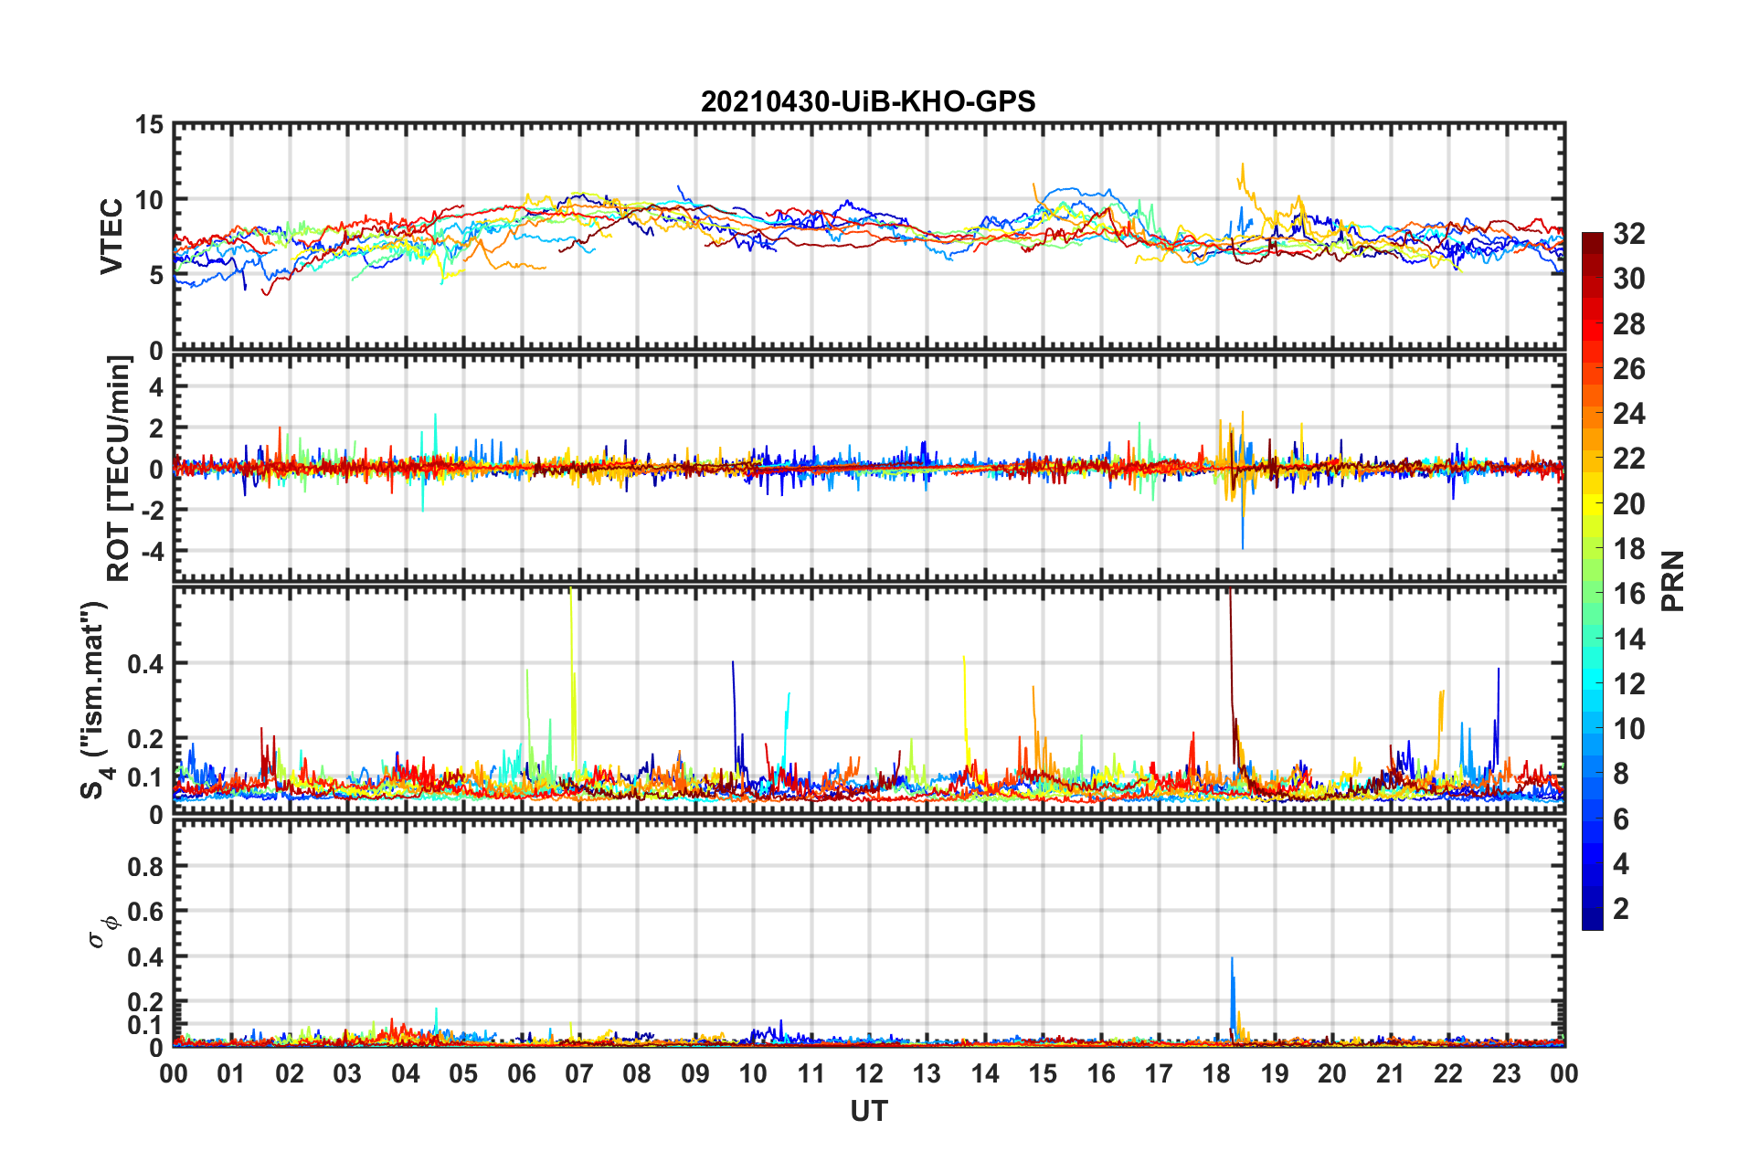Click ROT y-axis tick label 4

click(156, 387)
